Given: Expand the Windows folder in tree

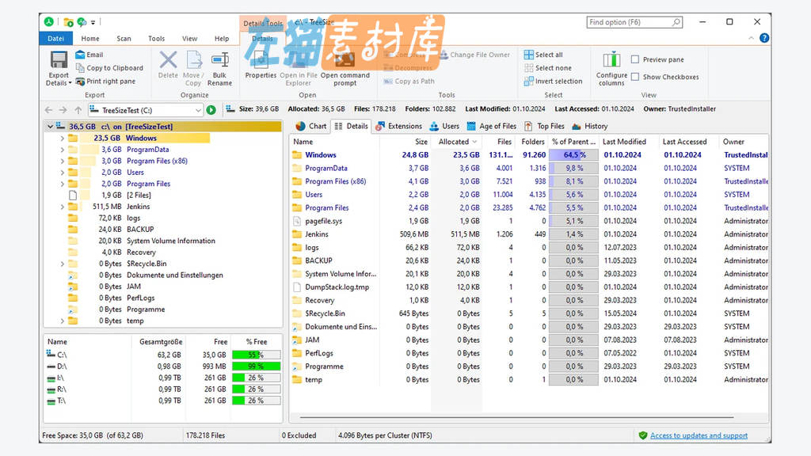Looking at the screenshot, I should [x=62, y=138].
